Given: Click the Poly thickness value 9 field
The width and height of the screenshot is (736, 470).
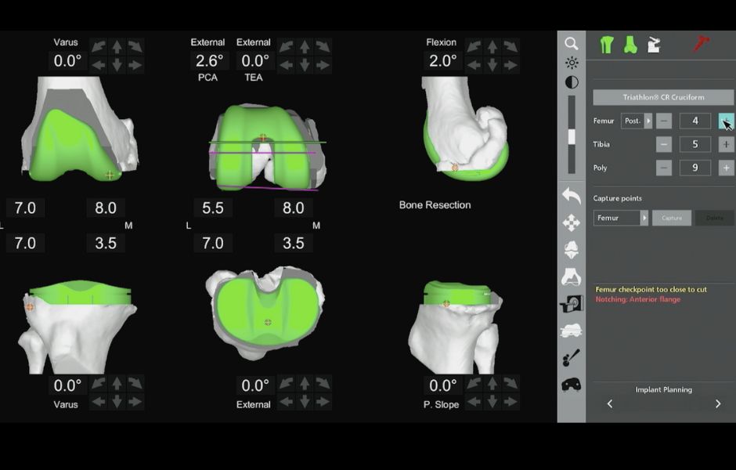Looking at the screenshot, I should coord(695,168).
